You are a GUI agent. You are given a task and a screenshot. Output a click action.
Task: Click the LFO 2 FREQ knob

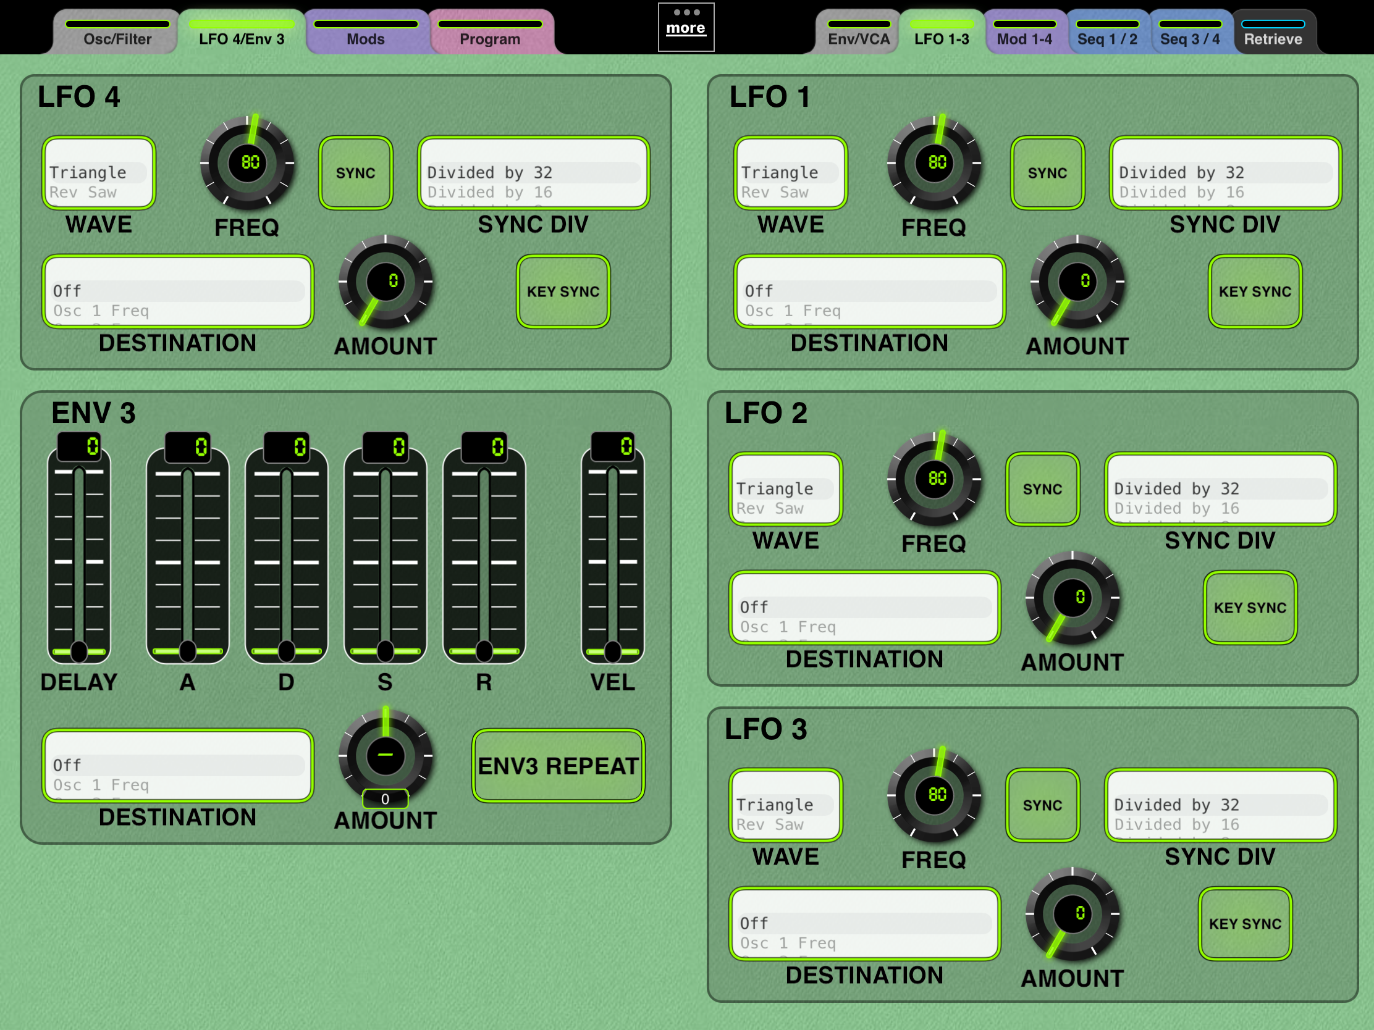pos(934,479)
